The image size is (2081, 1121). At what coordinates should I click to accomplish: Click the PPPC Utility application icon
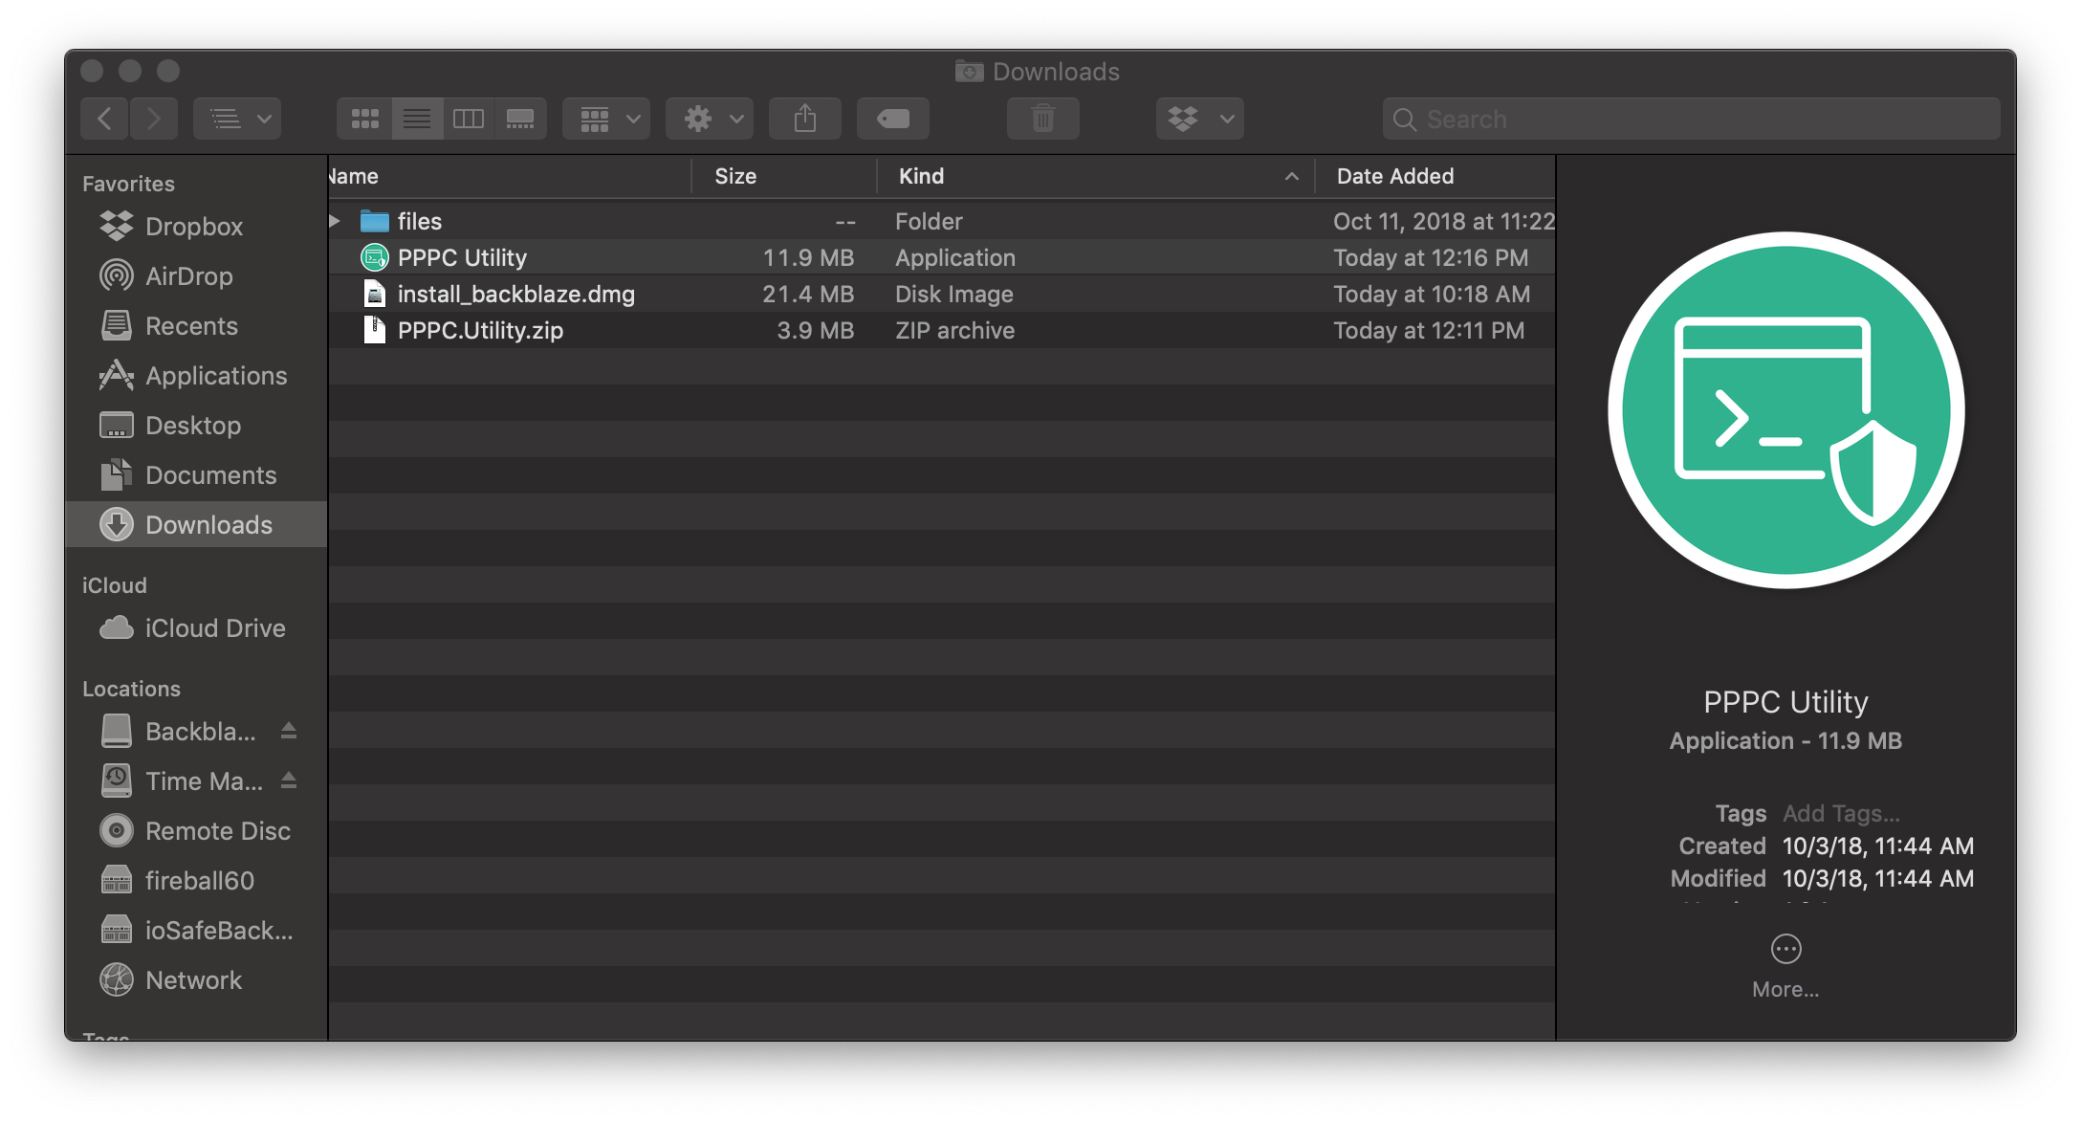point(373,256)
